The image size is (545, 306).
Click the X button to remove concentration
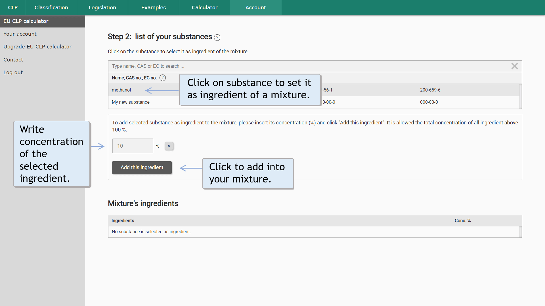(169, 146)
